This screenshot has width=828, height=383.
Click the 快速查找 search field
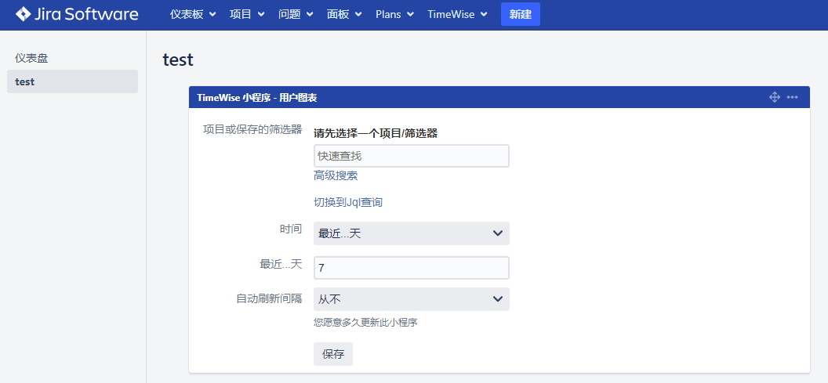[411, 156]
